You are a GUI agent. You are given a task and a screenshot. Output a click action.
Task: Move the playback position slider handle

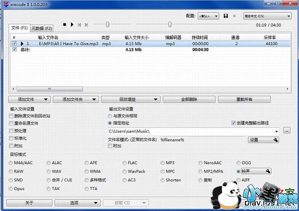click(170, 24)
